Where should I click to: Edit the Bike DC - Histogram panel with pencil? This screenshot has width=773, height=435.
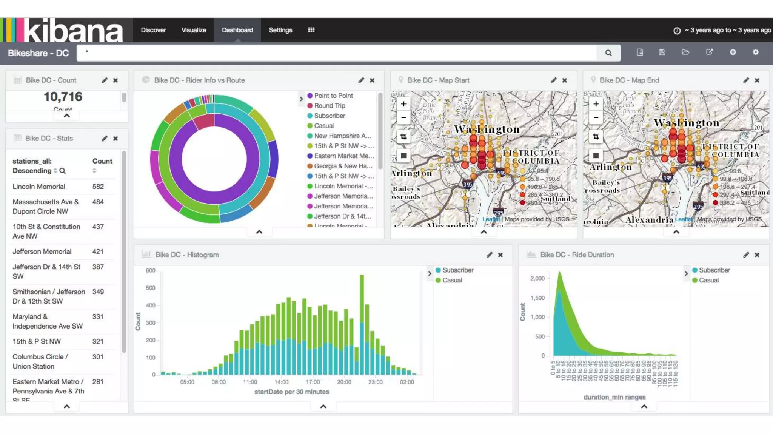point(489,255)
